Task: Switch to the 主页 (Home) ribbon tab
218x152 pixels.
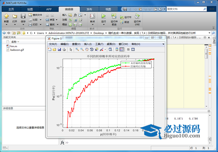Action: click(x=11, y=9)
